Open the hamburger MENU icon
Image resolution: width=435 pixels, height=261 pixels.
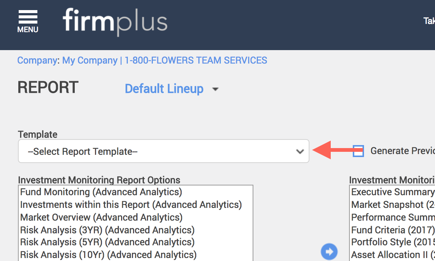click(28, 21)
